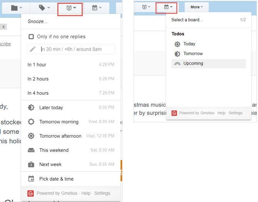This screenshot has width=258, height=202.
Task: Click the Today board sun icon
Action: [177, 44]
